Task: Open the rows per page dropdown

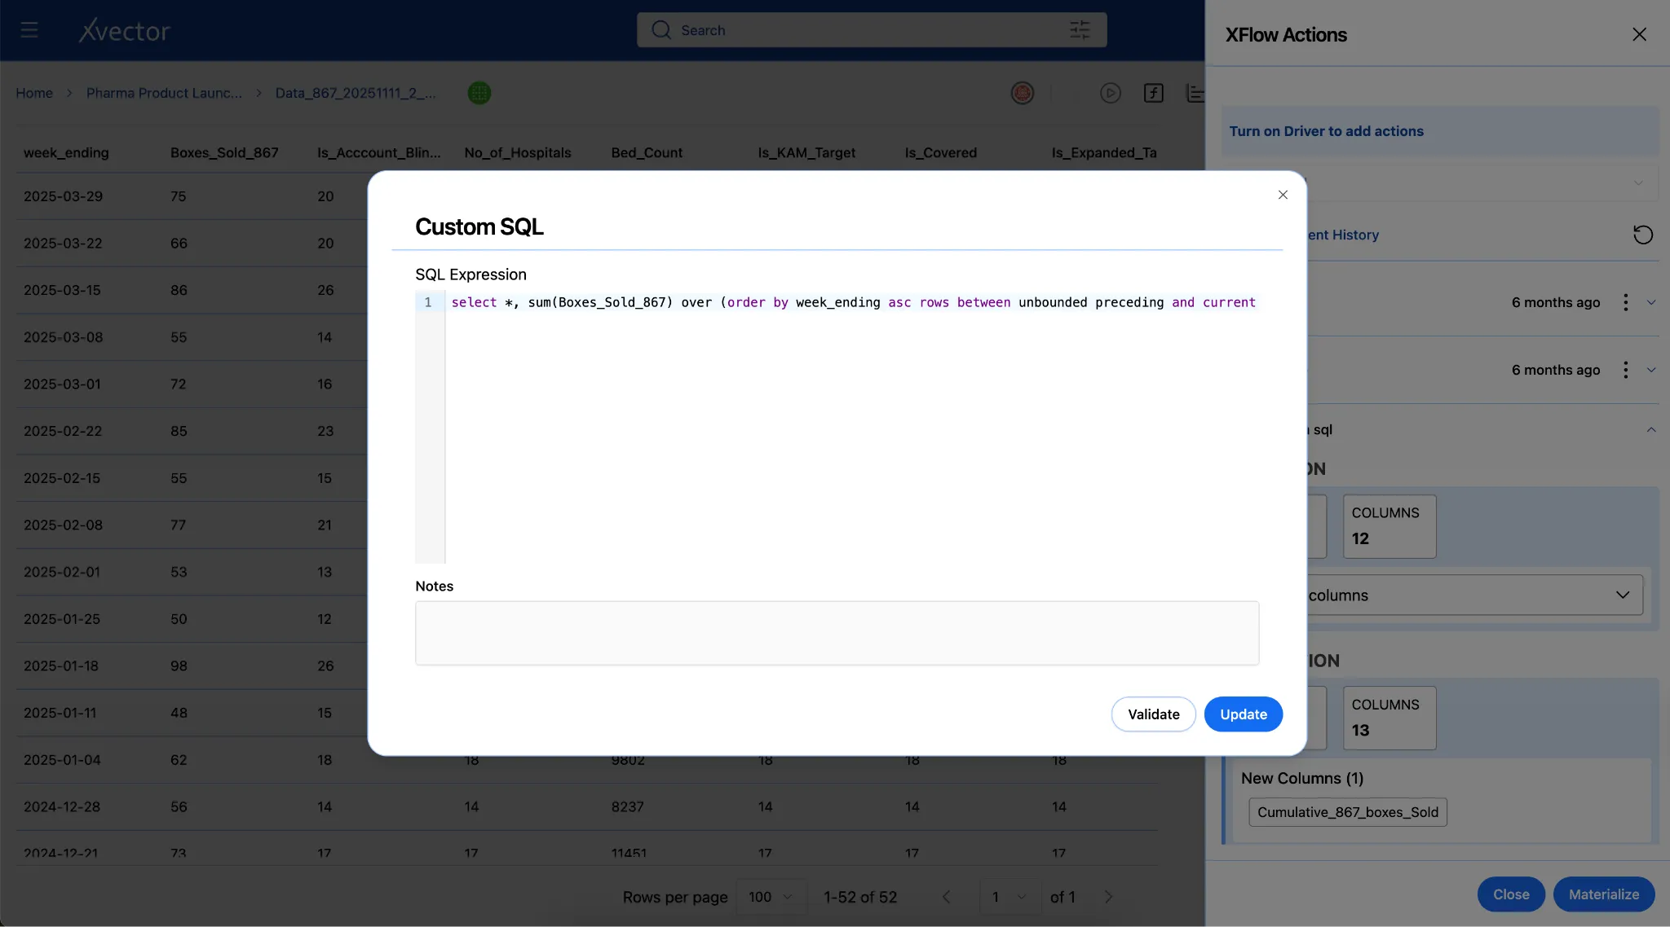Action: [x=771, y=897]
